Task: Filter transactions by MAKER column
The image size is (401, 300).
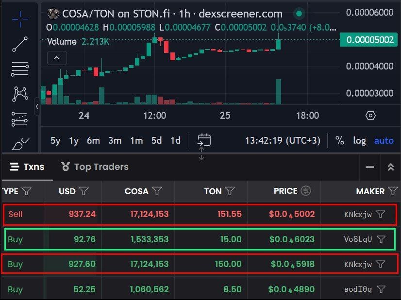Action: point(393,191)
